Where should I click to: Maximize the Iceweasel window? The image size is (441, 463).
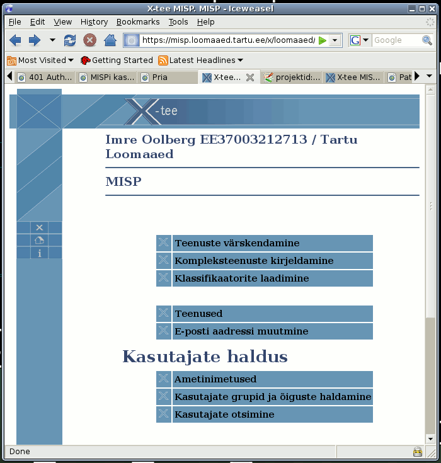point(422,9)
